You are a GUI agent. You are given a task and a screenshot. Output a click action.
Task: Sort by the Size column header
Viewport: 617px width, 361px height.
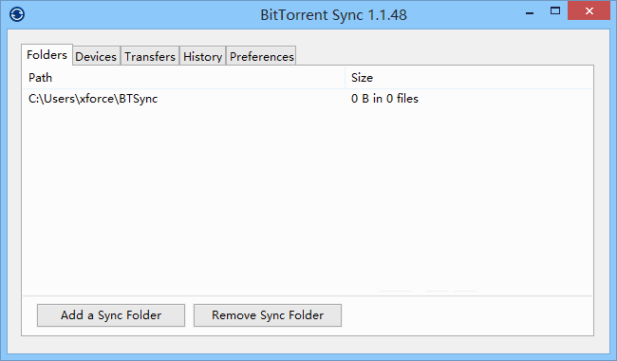[469, 78]
